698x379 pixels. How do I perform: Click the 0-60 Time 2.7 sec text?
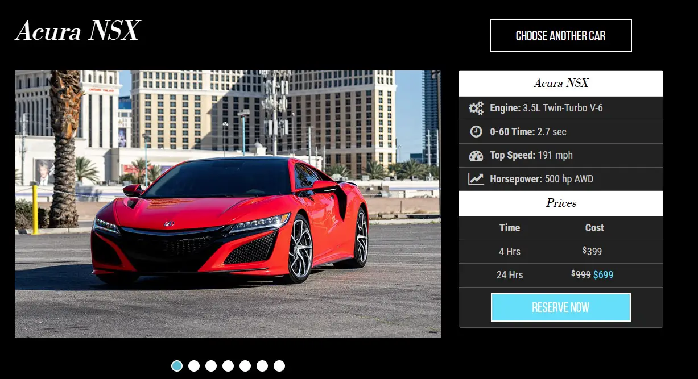[528, 132]
